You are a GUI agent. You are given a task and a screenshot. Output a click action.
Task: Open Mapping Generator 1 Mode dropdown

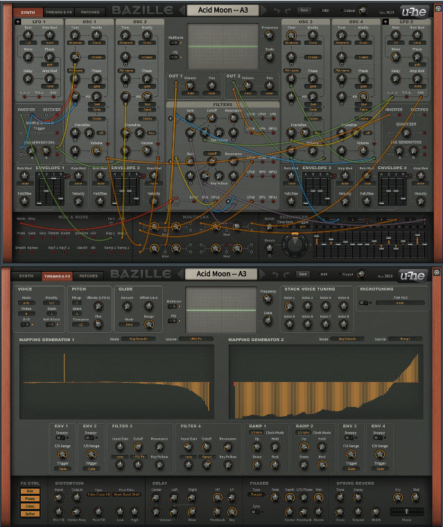coord(138,339)
